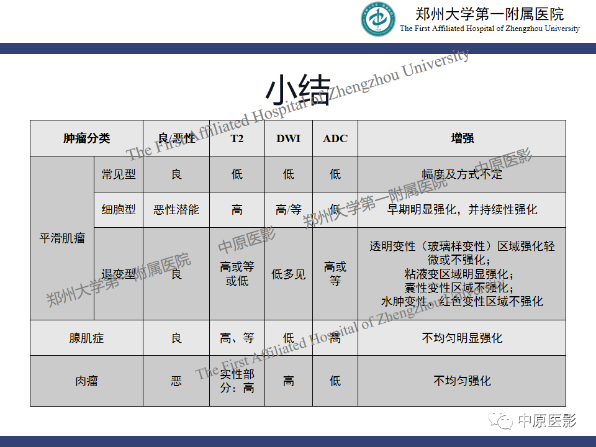Viewport: 596px width, 447px height.
Task: Click the ADC column header
Action: pyautogui.click(x=335, y=138)
